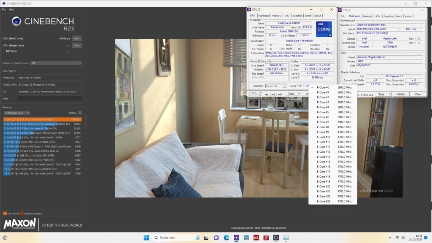Screen dimensions: 432x243
Task: Open the AIDA64 taskbar icon
Action: point(256,238)
